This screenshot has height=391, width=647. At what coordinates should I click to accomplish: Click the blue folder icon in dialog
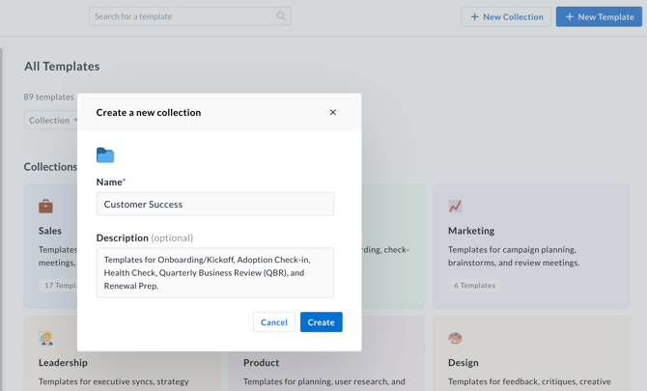coord(105,155)
